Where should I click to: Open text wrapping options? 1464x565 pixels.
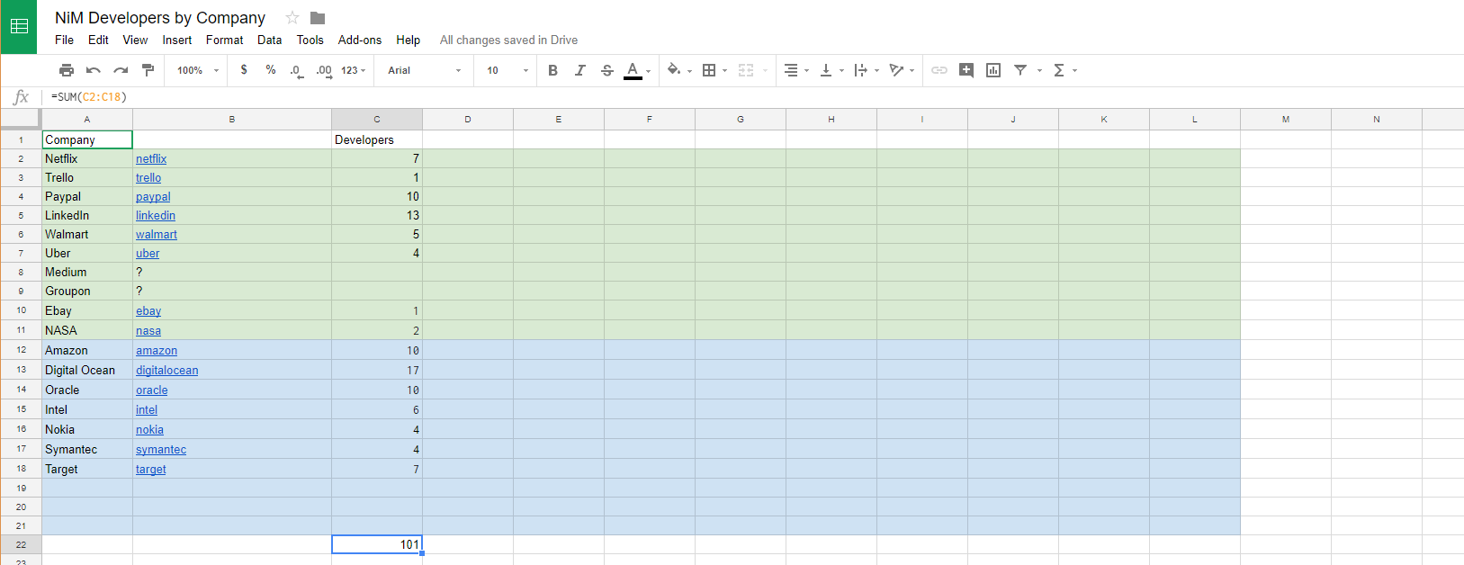coord(867,70)
